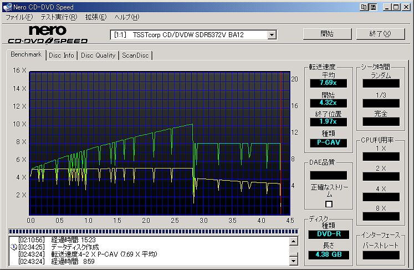Viewport: 414px width, 270px height.
Task: Select the Benchmark tab
Action: tap(26, 54)
